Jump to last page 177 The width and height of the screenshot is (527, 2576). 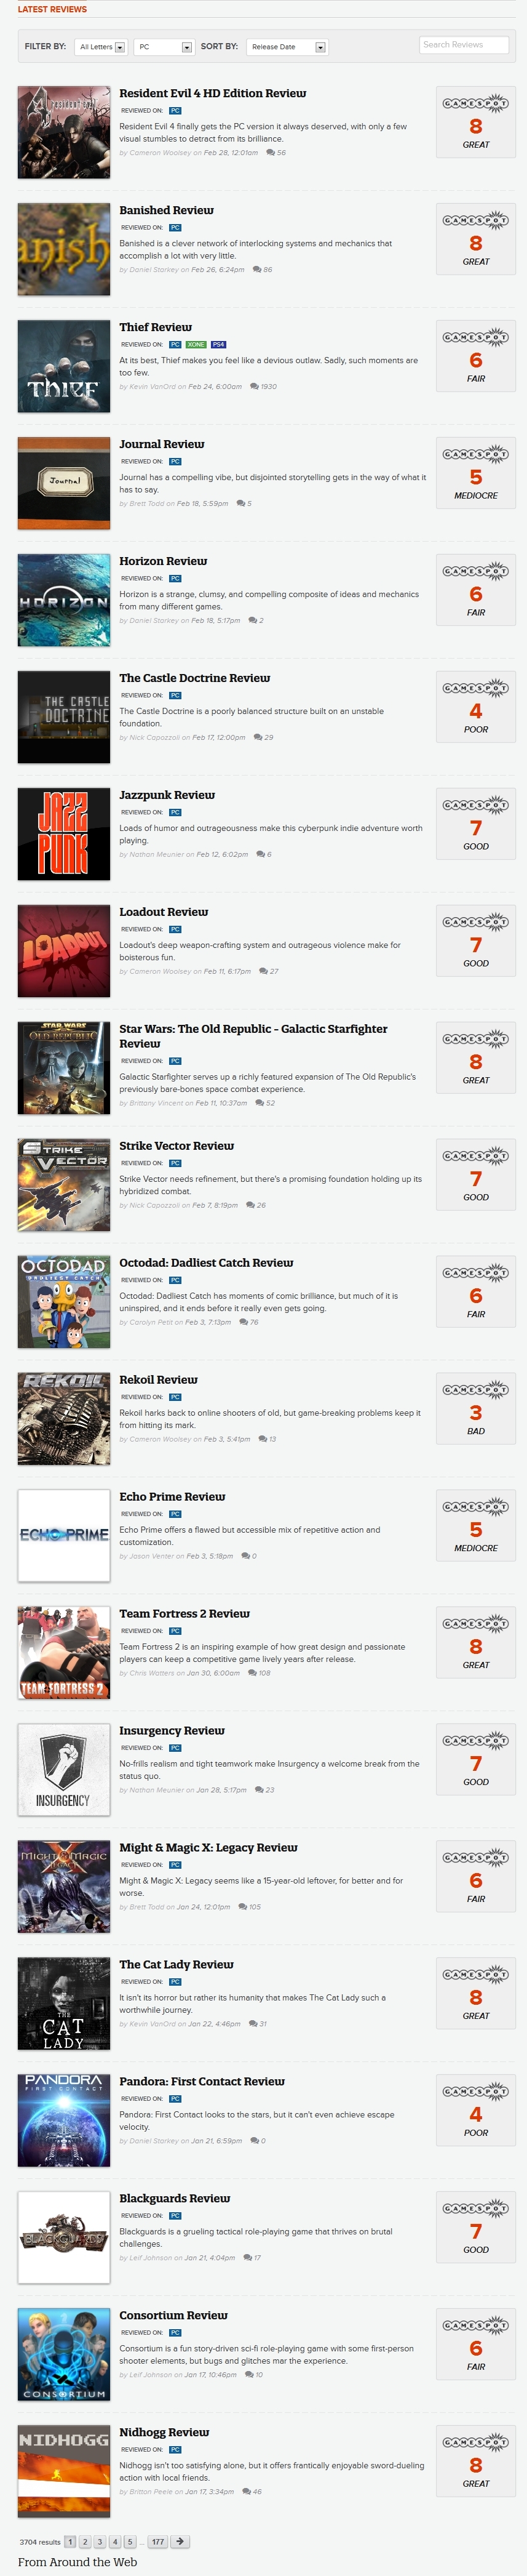(157, 2541)
